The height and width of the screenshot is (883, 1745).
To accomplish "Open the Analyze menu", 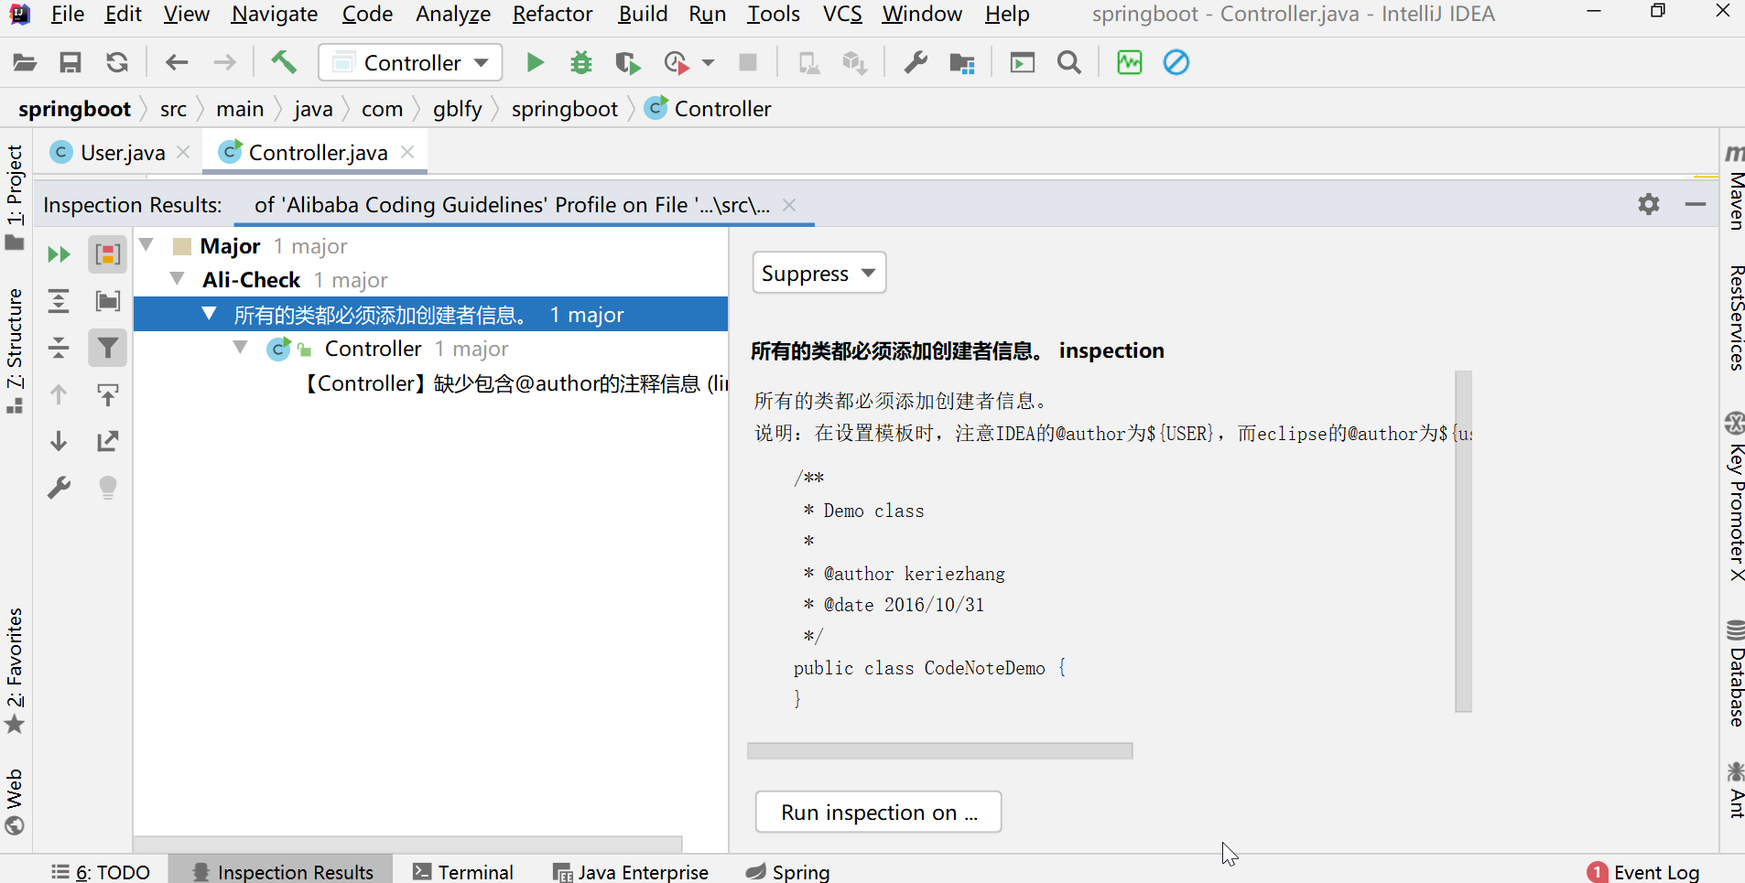I will pyautogui.click(x=453, y=15).
